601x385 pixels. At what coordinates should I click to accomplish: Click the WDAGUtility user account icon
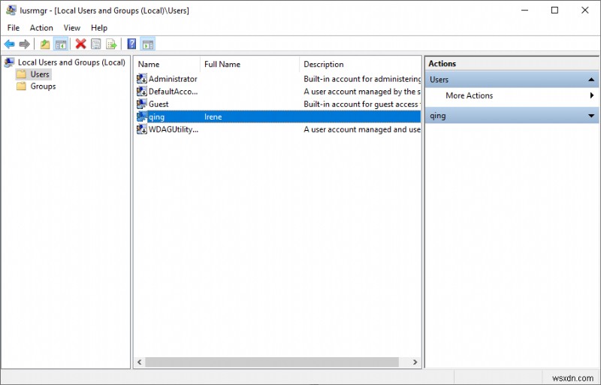pos(142,129)
